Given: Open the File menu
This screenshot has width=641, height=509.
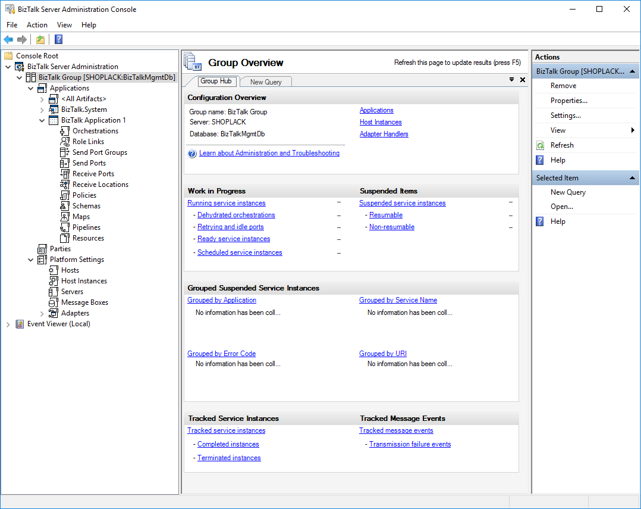Looking at the screenshot, I should (x=12, y=25).
